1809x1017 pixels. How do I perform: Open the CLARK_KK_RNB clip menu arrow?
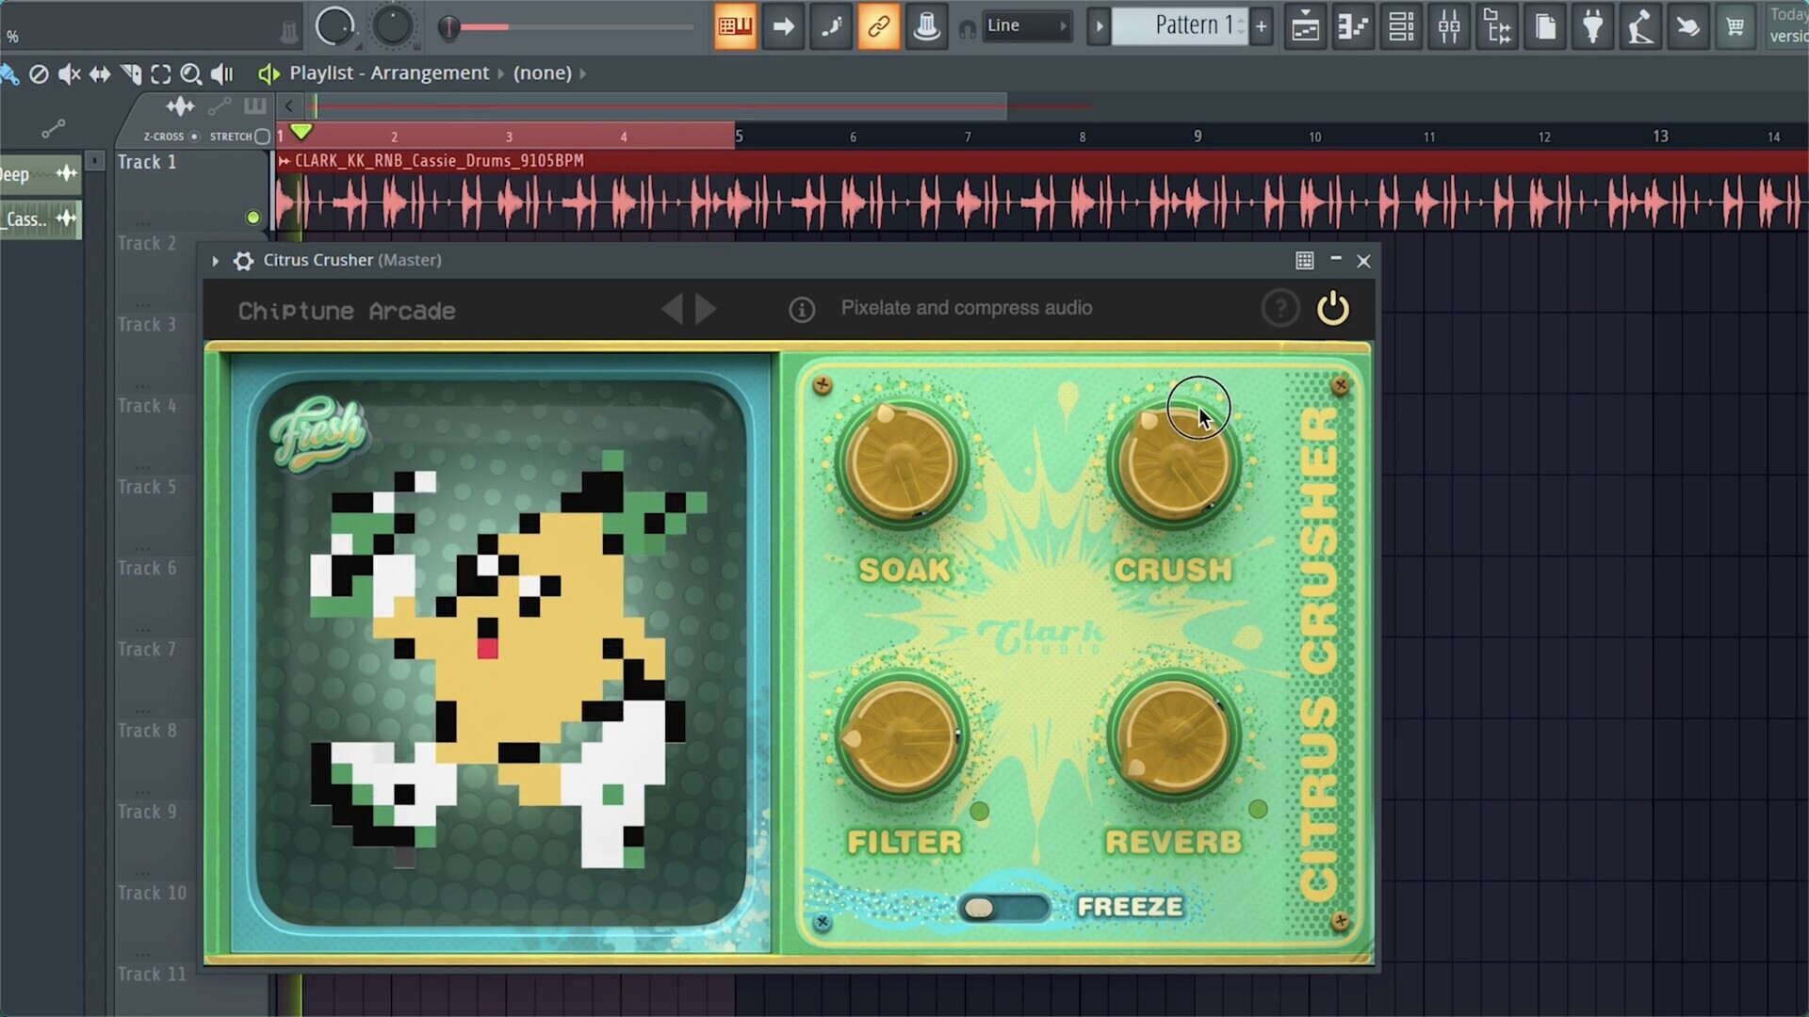tap(284, 161)
